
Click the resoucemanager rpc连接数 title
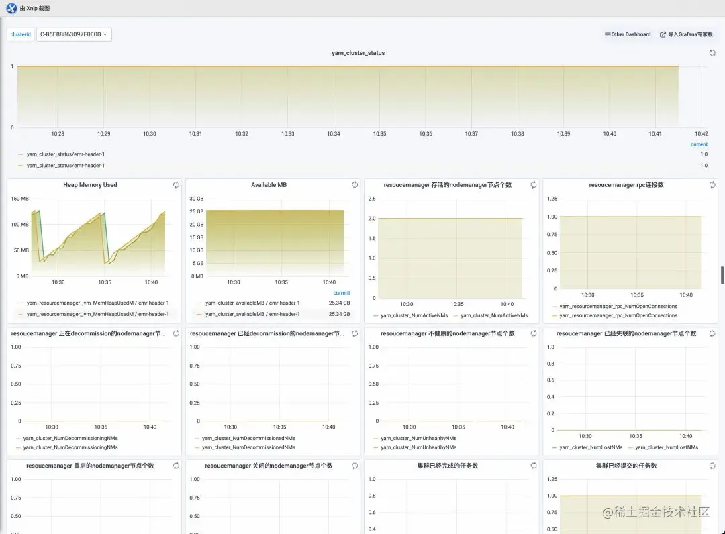click(626, 184)
